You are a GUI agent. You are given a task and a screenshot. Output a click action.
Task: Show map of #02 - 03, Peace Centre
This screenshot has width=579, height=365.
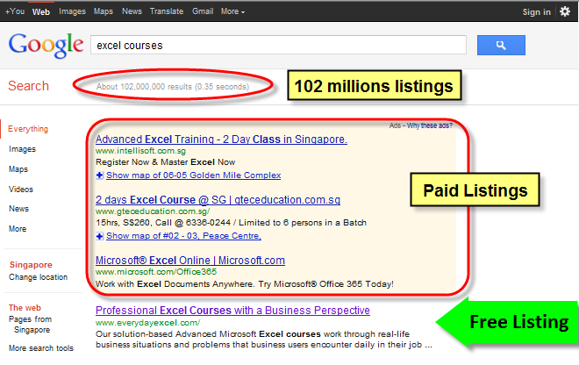click(183, 236)
